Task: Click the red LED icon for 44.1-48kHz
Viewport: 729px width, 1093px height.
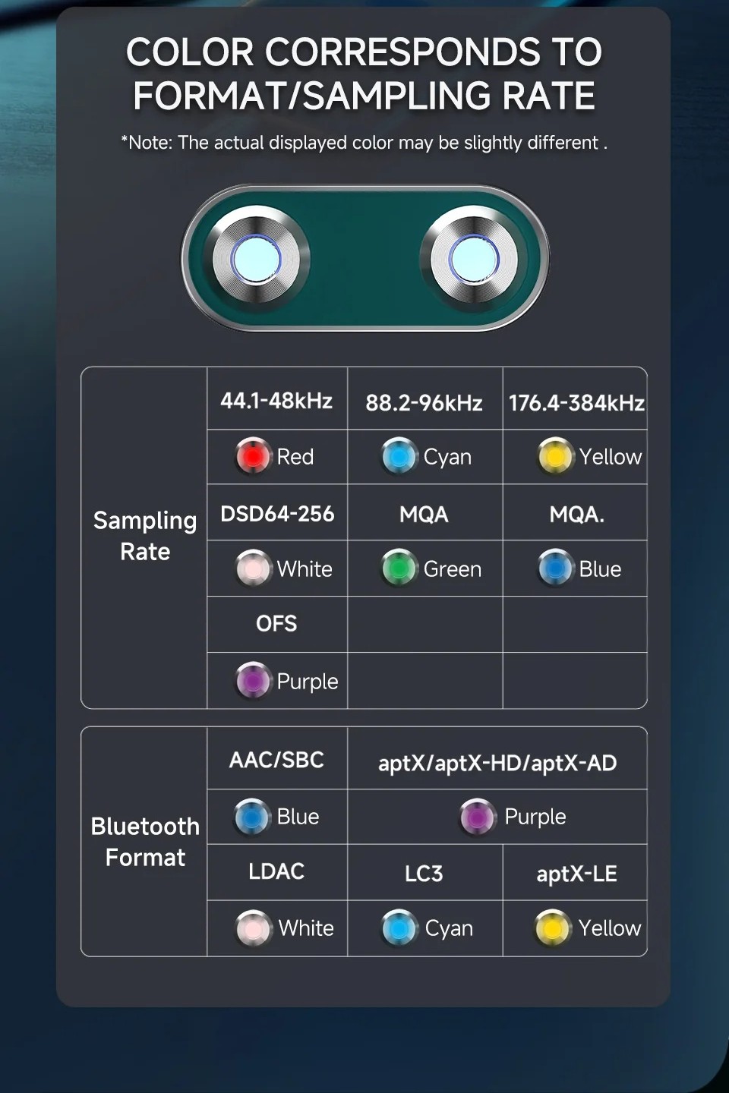Action: (x=253, y=456)
